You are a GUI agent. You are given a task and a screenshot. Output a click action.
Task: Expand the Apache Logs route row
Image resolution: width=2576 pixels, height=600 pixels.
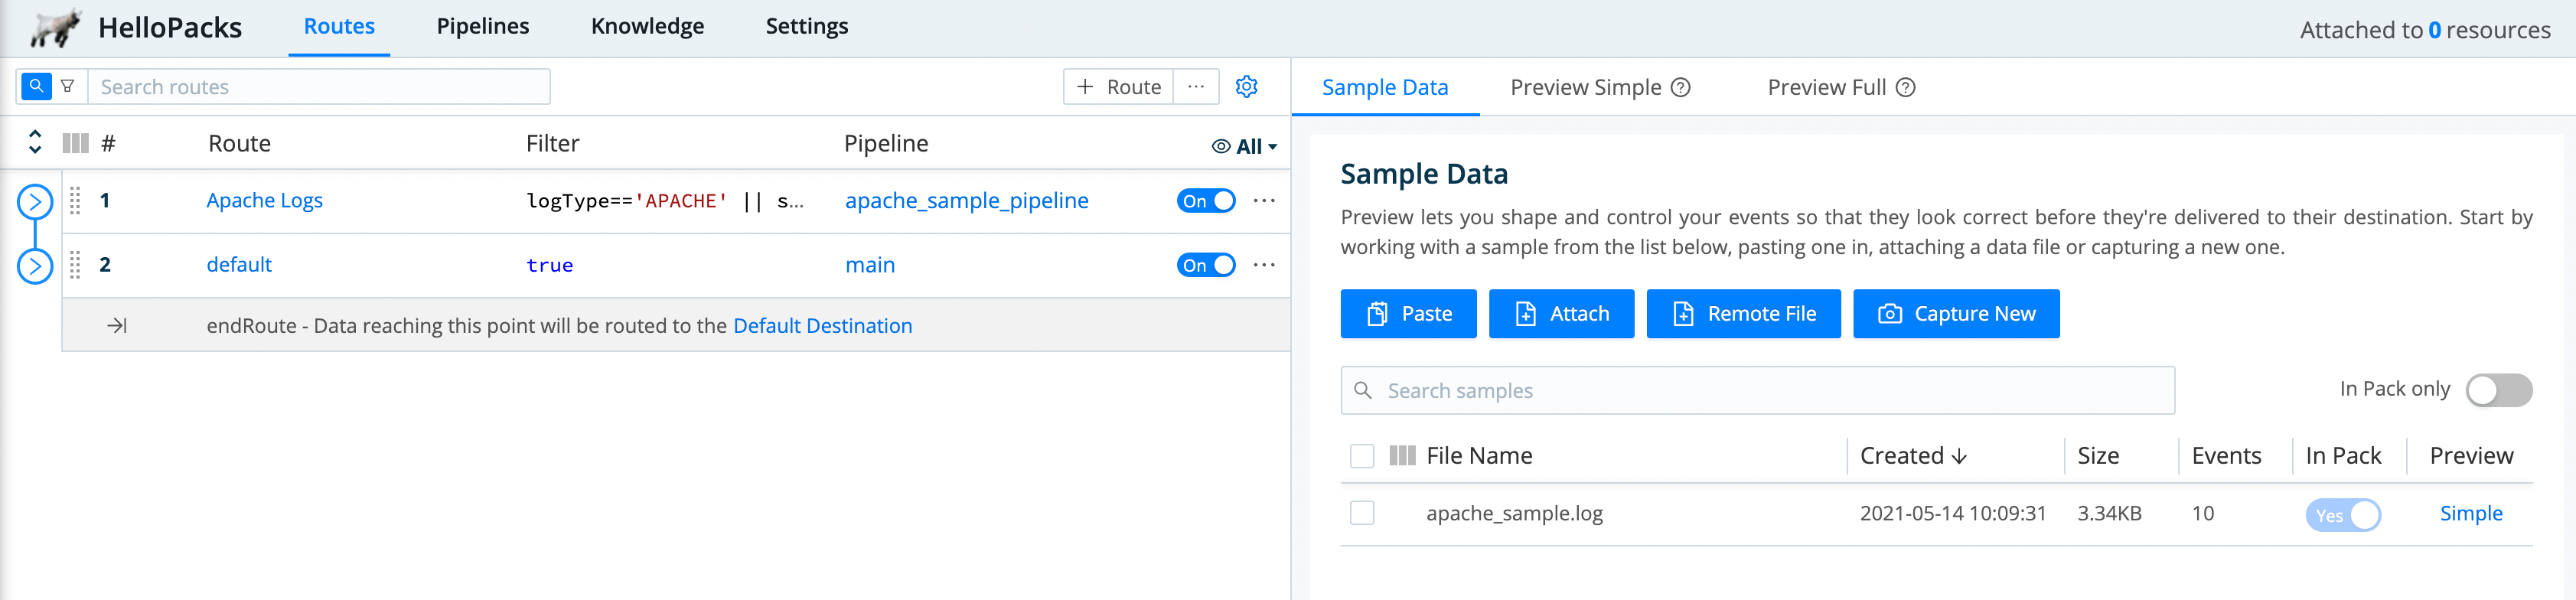35,202
